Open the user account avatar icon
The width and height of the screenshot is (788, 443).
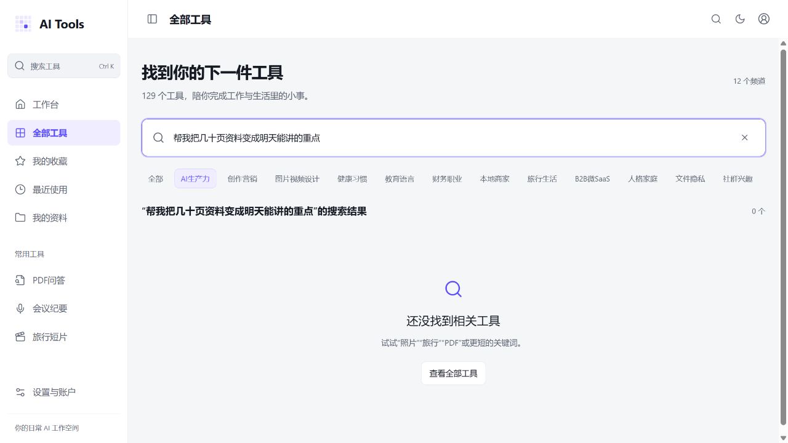click(764, 19)
